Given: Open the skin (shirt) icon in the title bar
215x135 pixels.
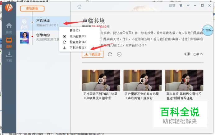Looking at the screenshot, I should click(181, 6).
